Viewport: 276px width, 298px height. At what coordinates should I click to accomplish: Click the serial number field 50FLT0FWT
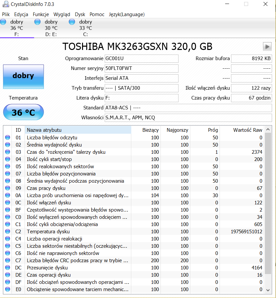click(141, 68)
